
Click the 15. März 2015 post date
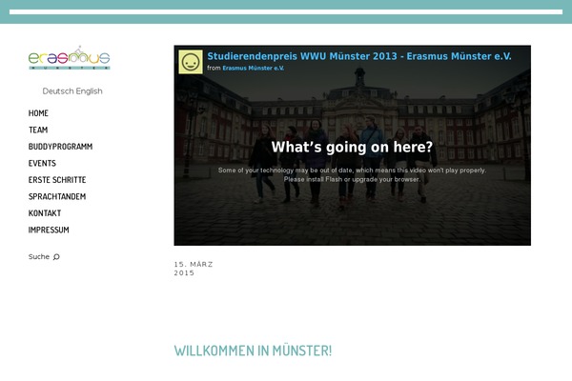point(194,269)
